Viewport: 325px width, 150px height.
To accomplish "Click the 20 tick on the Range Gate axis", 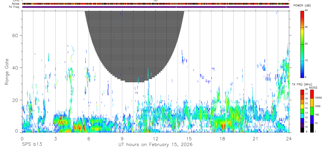I will coord(15,100).
